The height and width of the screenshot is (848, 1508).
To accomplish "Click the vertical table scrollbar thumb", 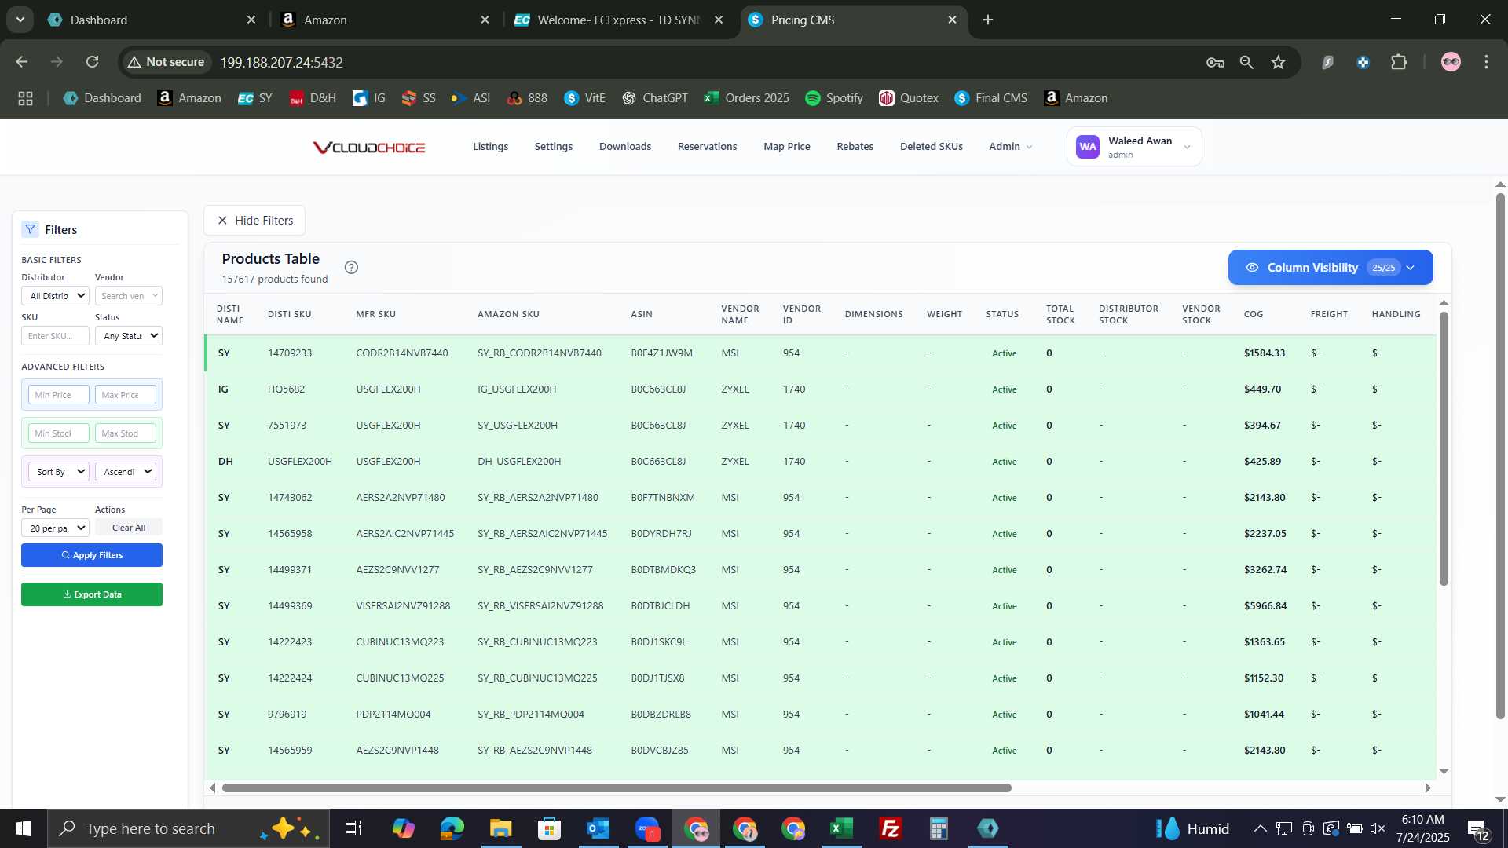I will tap(1444, 448).
